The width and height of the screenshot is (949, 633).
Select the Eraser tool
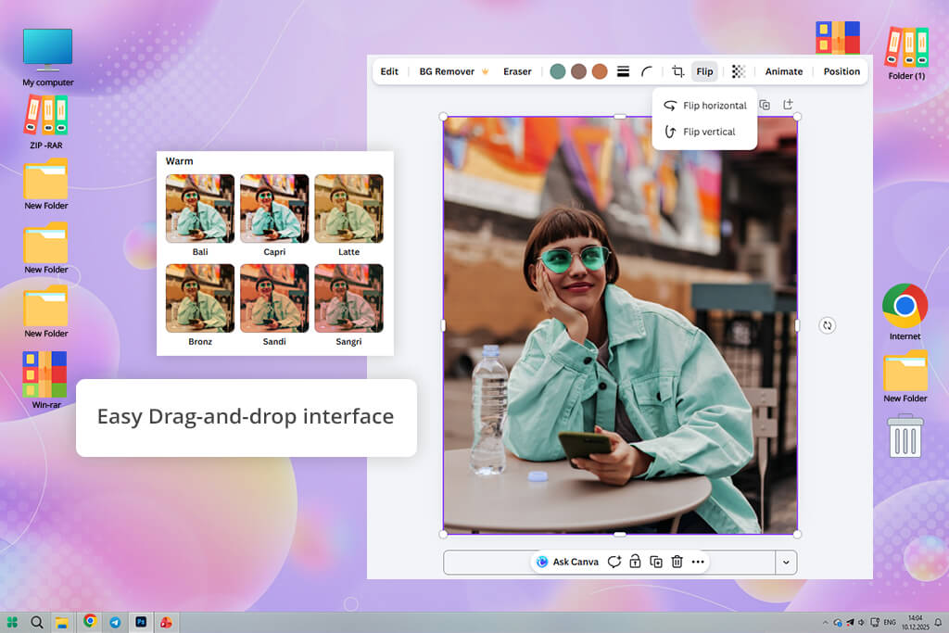517,71
